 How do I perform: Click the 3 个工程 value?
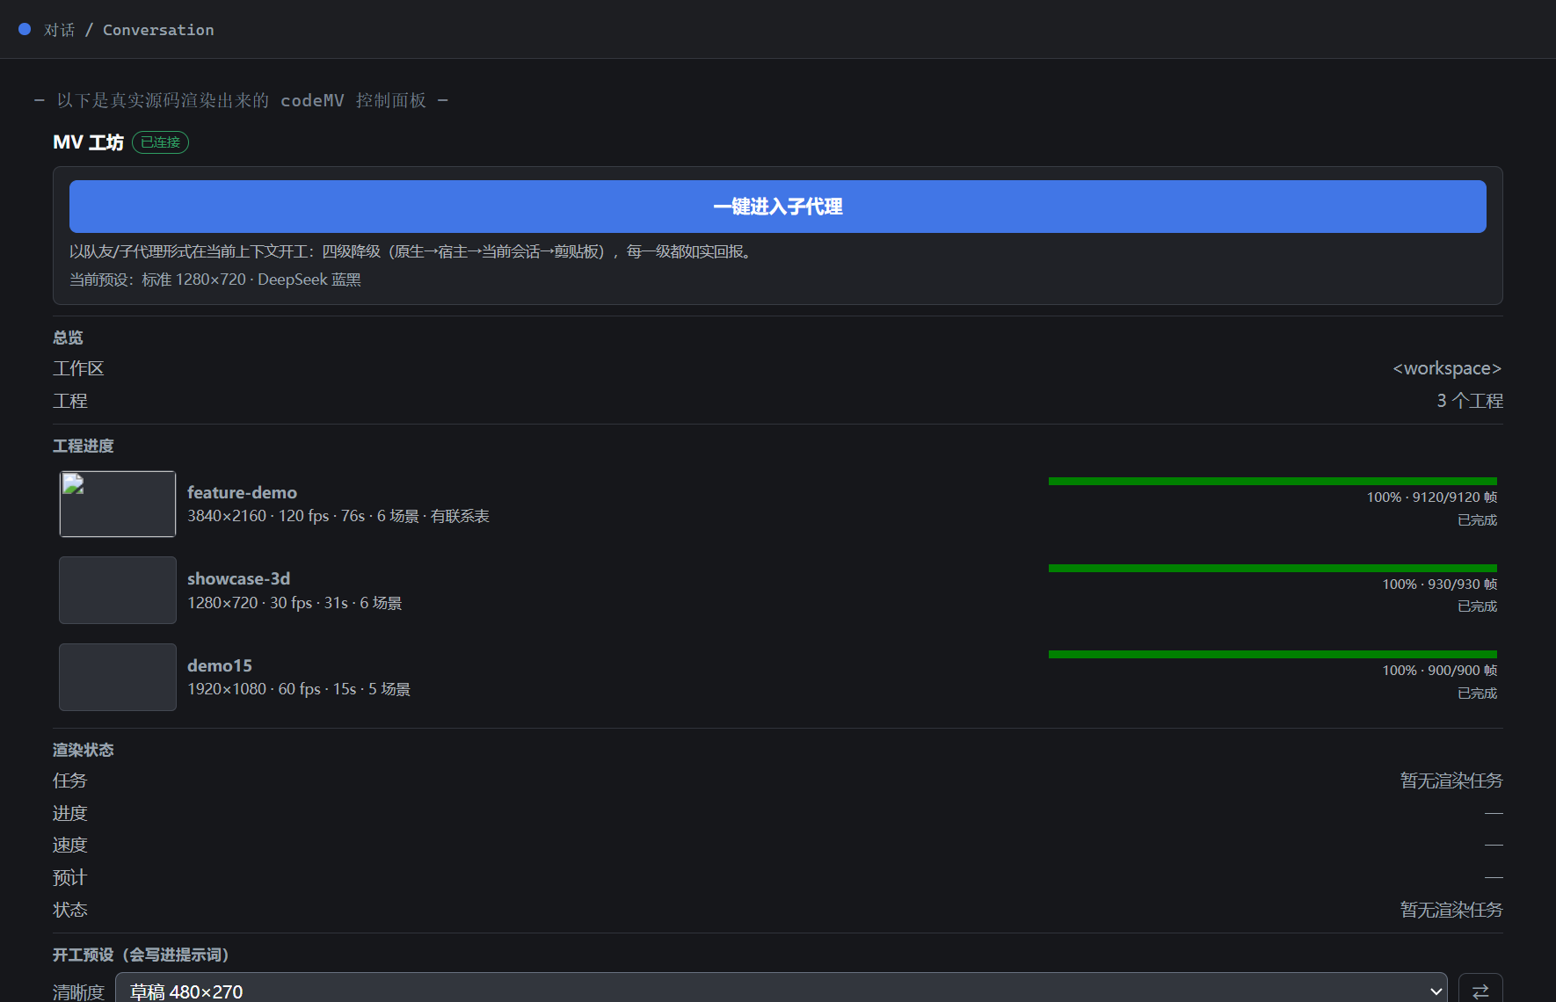click(x=1470, y=401)
